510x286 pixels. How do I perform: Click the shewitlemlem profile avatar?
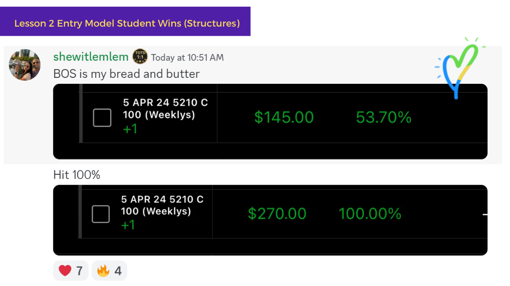(25, 65)
